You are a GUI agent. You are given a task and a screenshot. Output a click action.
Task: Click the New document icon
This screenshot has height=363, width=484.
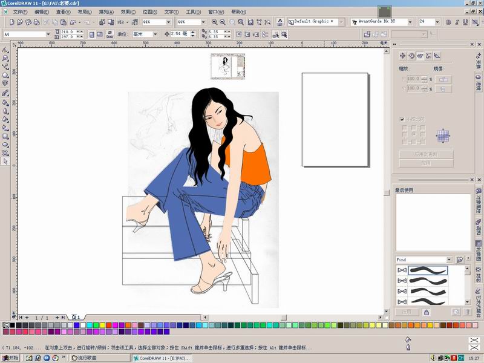pos(11,22)
